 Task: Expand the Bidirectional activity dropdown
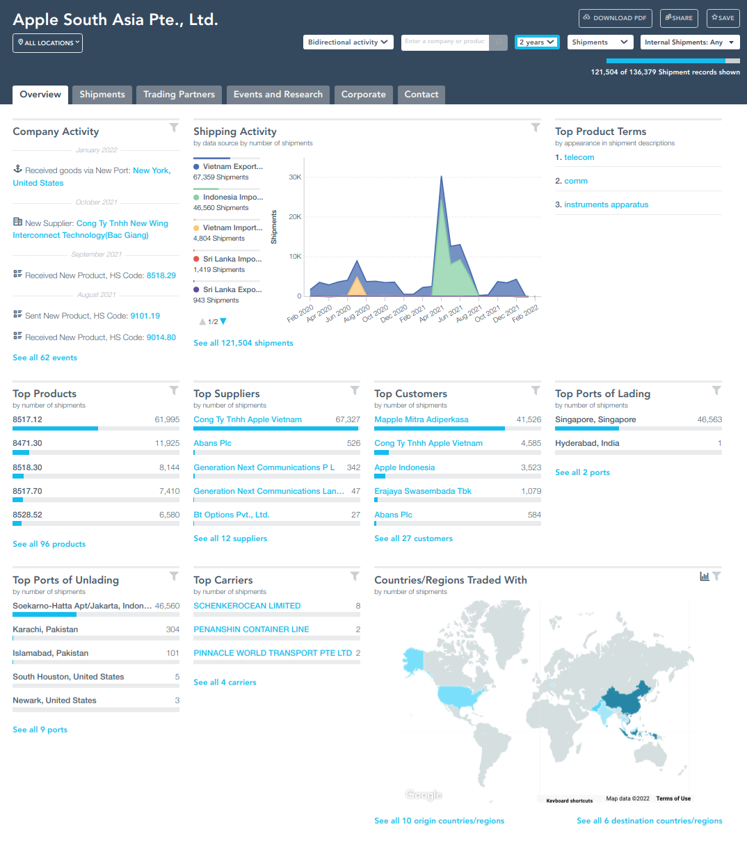click(348, 42)
